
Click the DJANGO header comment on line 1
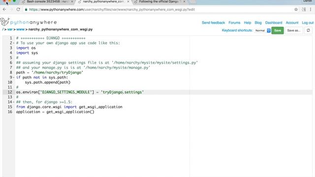[x=51, y=38]
